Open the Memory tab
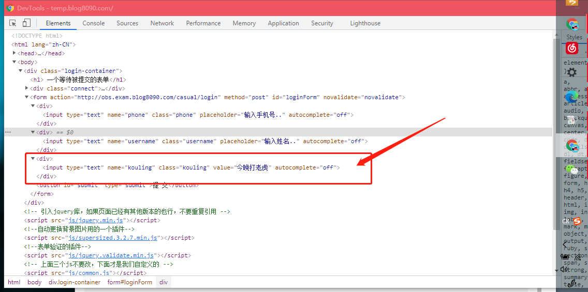588x292 pixels. click(x=244, y=23)
